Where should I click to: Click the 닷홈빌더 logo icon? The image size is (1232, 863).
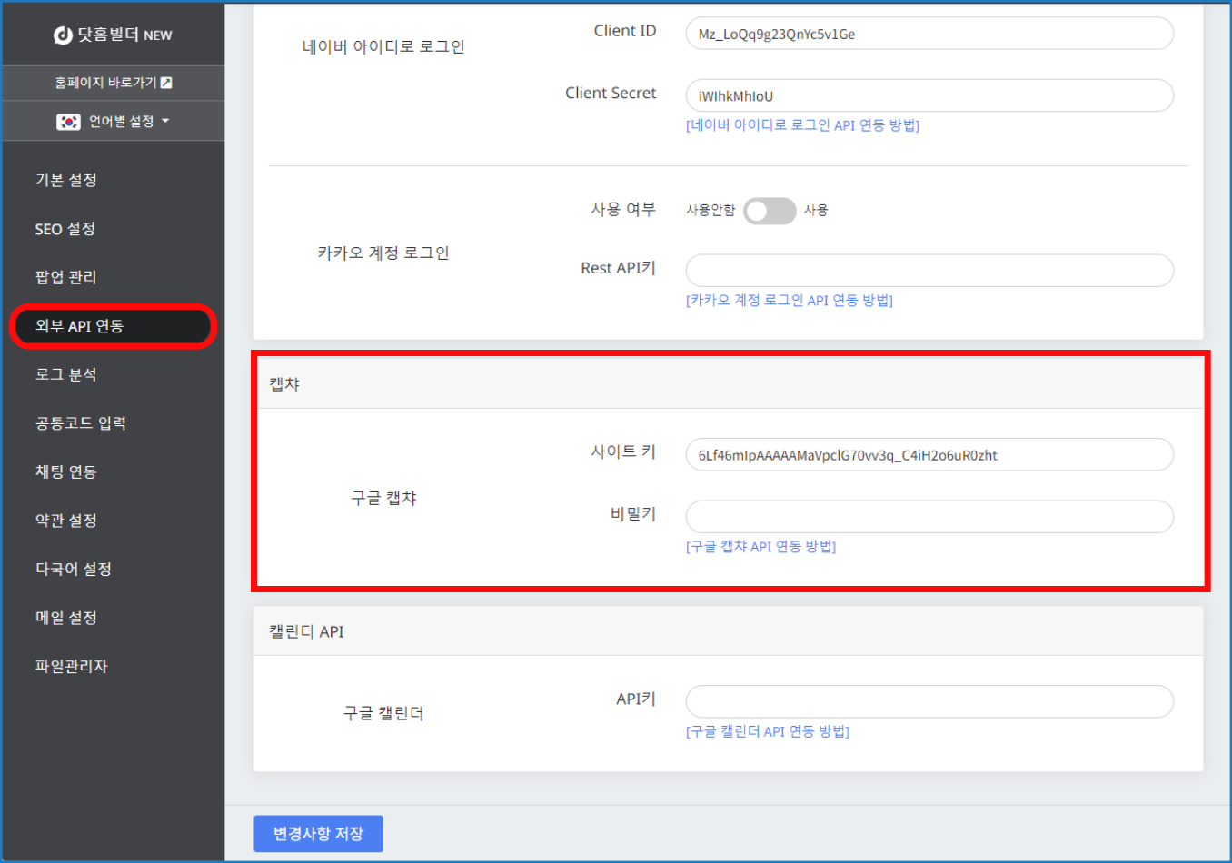click(63, 35)
